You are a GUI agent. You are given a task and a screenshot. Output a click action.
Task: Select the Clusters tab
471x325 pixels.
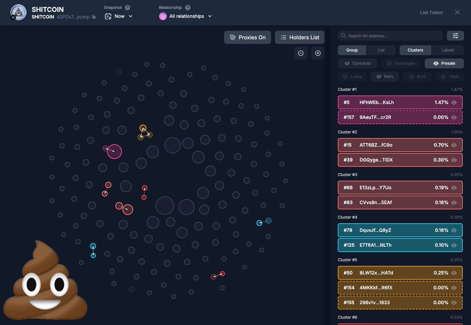point(415,50)
